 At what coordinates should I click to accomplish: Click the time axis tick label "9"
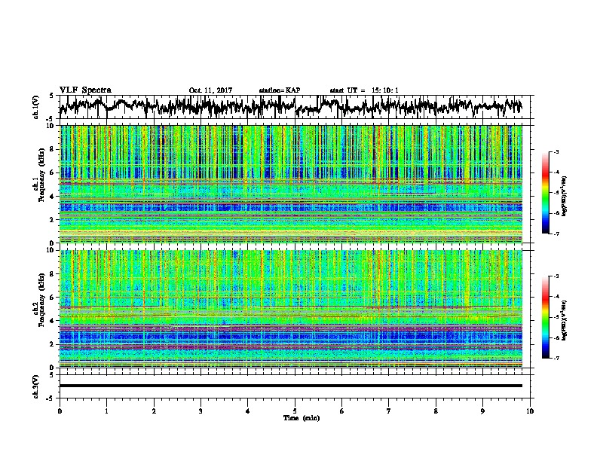pos(482,411)
